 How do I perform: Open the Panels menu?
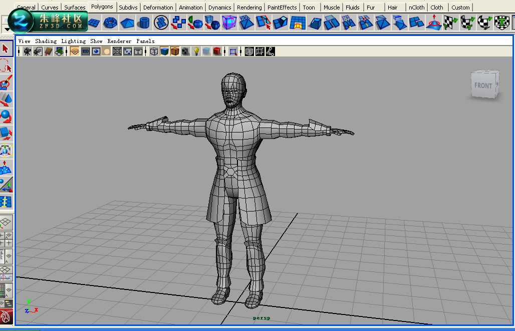[145, 41]
